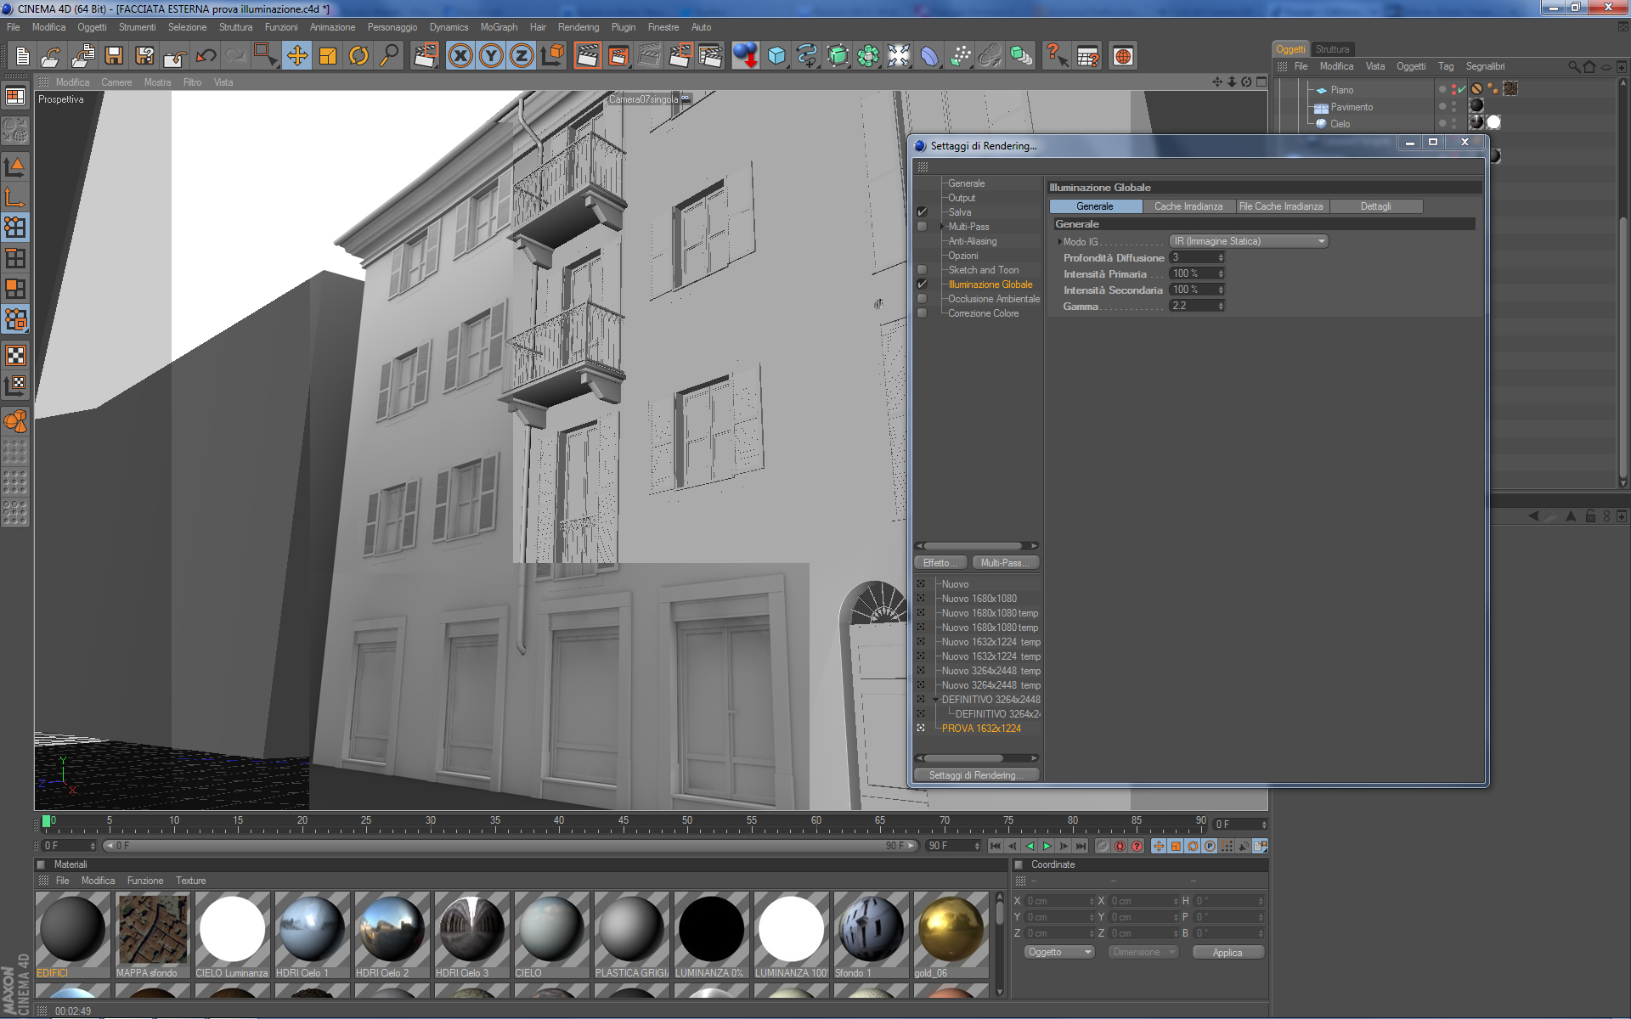Switch to the Cache Irradianza tab
Viewport: 1631px width, 1019px height.
(x=1188, y=206)
